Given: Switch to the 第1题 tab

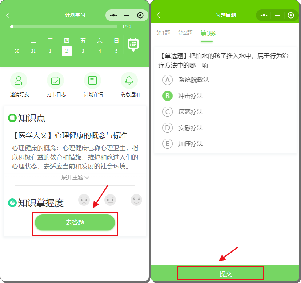Looking at the screenshot, I should 163,33.
